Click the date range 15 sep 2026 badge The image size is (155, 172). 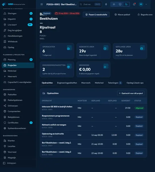67,13
